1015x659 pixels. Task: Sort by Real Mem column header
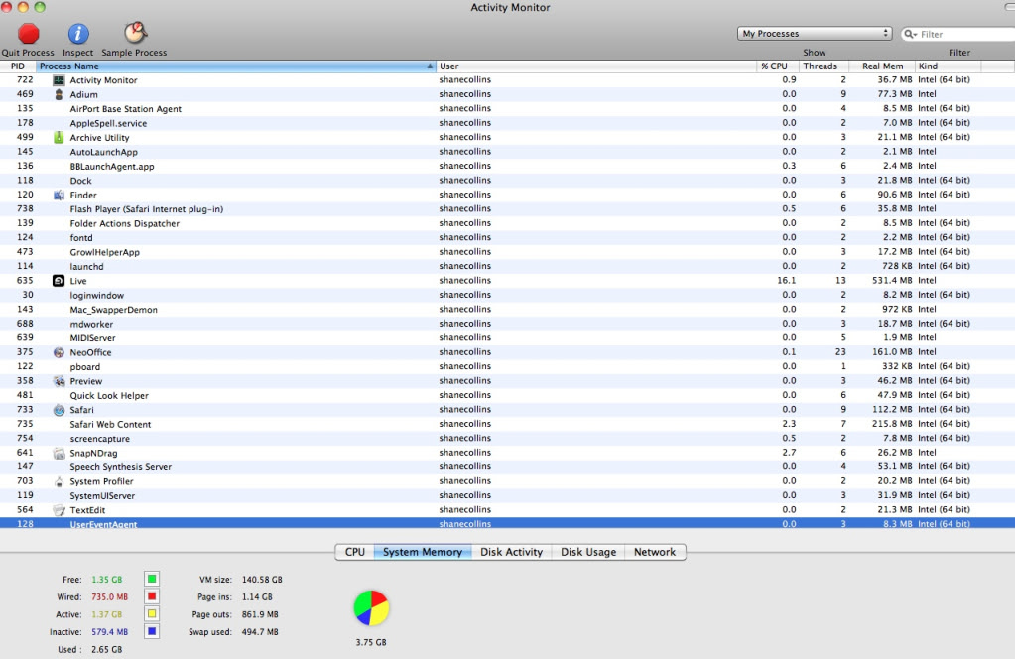coord(882,66)
